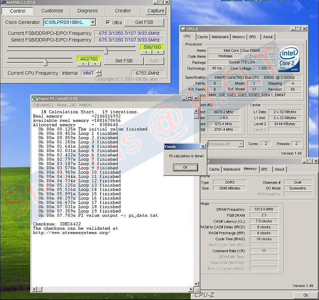Image resolution: width=319 pixels, height=300 pixels.
Task: Open the About...(A) menu in Super PI
Action: (x=66, y=105)
